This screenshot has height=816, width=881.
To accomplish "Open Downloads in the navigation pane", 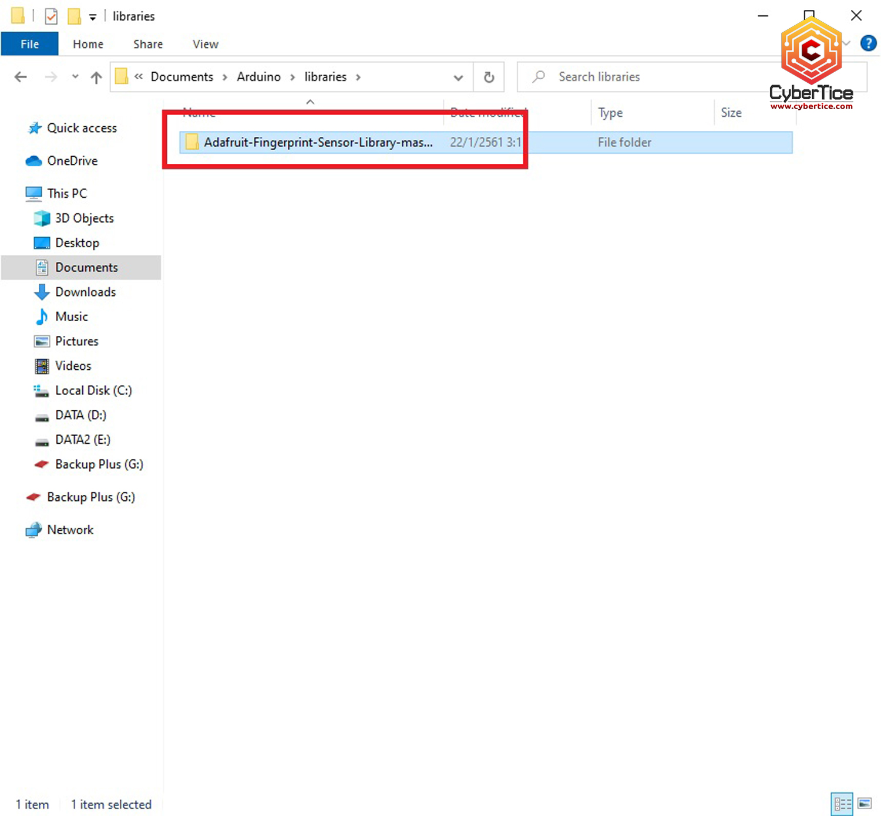I will [x=85, y=292].
